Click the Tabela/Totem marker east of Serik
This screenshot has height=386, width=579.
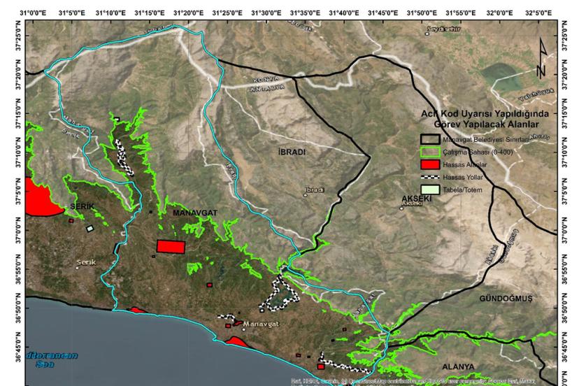90,229
